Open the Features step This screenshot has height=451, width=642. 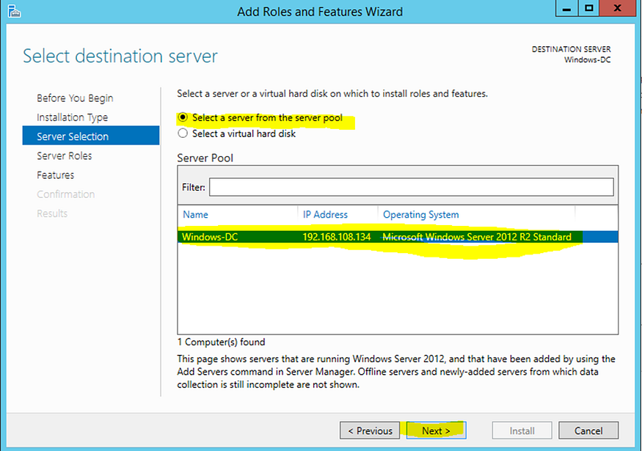[x=56, y=175]
